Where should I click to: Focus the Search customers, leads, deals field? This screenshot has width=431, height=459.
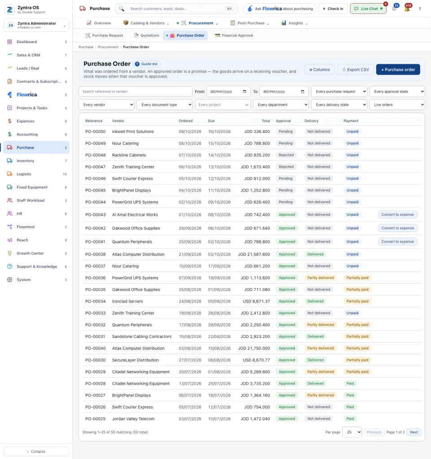[176, 9]
